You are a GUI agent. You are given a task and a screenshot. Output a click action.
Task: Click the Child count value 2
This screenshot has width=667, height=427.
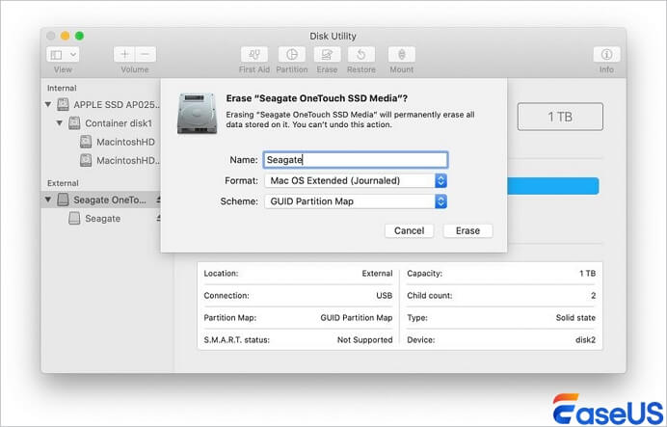[593, 296]
